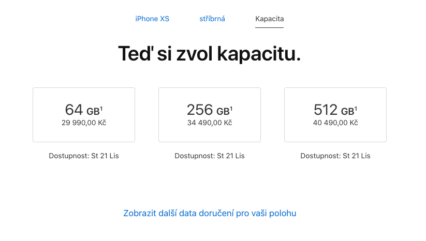This screenshot has height=241, width=426.
Task: Click the 29 990,00 Kč price
Action: click(84, 123)
